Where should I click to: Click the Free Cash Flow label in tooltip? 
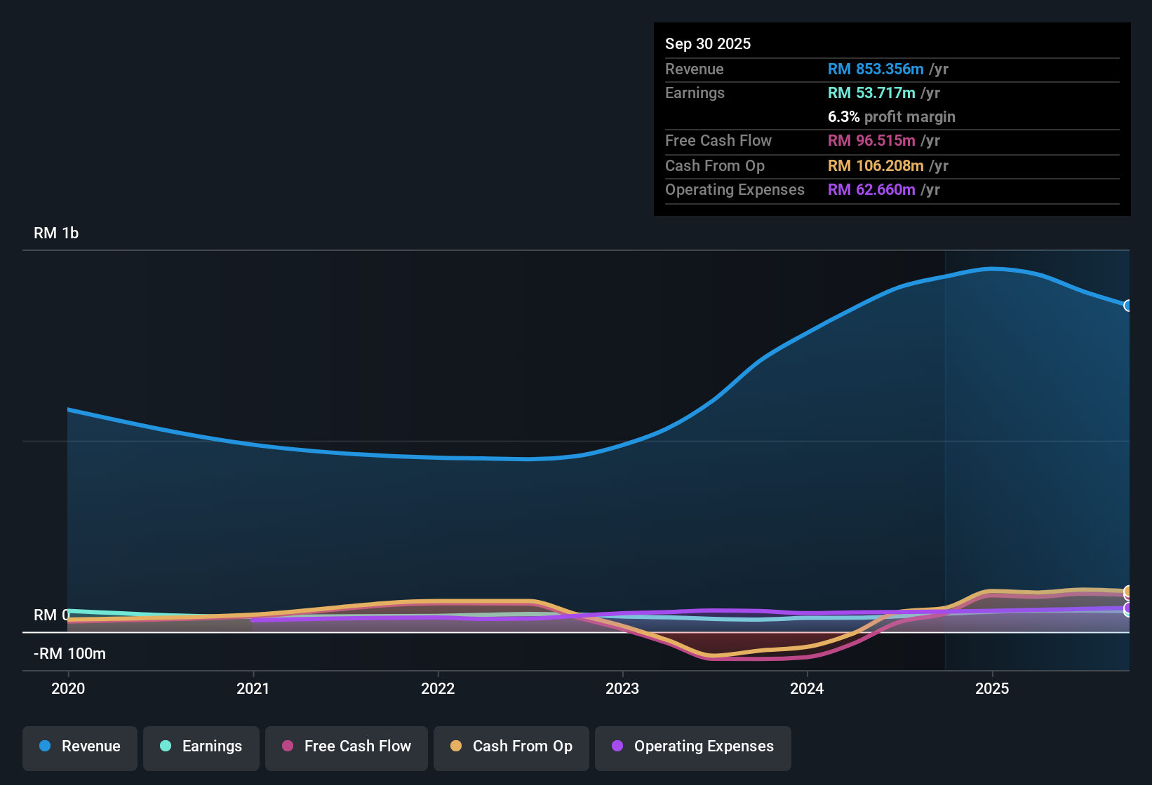click(x=718, y=141)
